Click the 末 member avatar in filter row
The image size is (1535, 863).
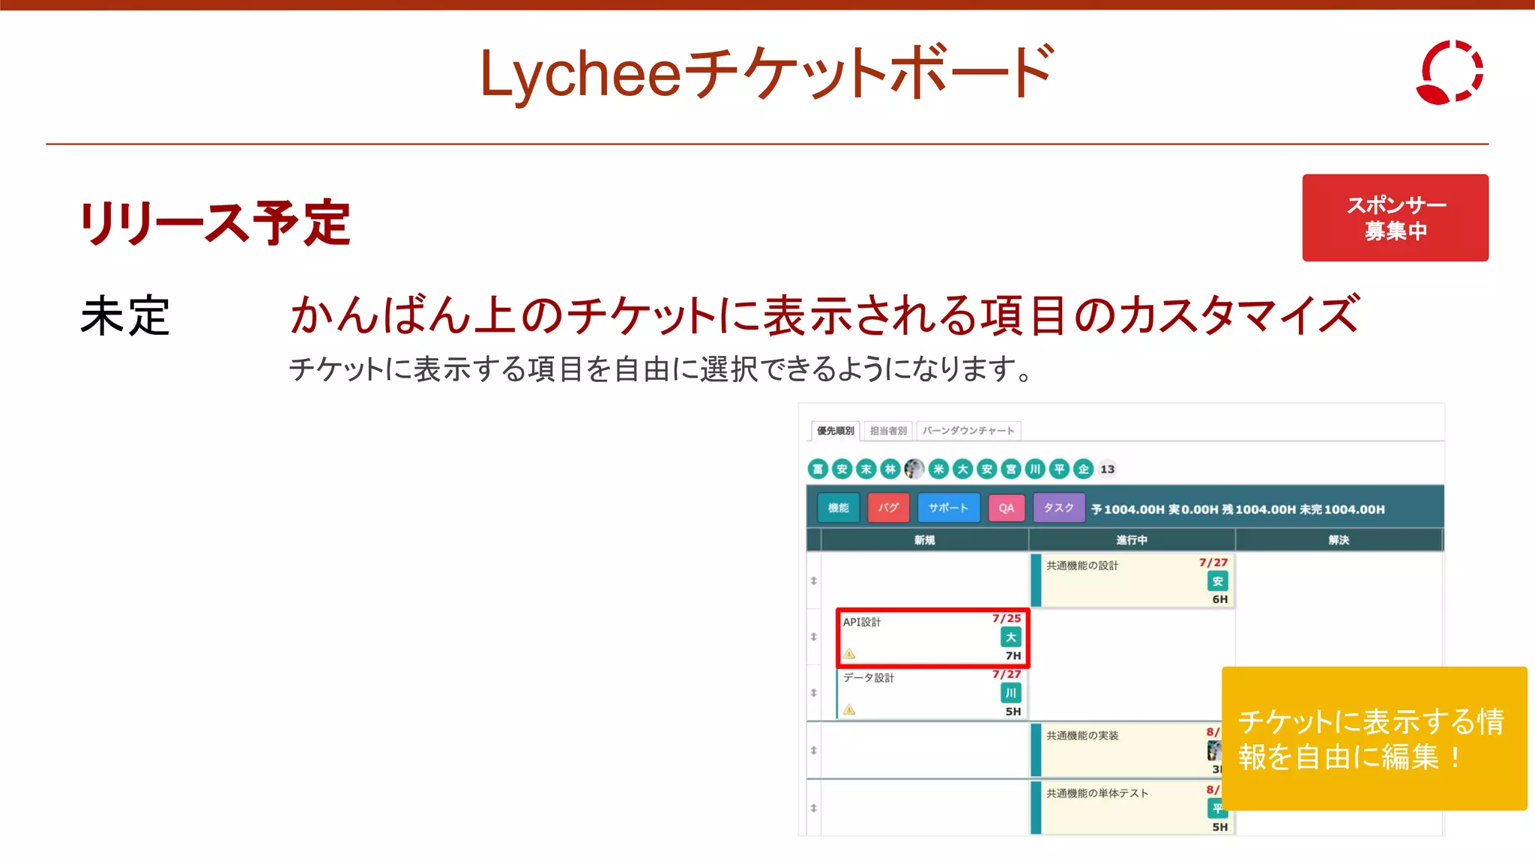[866, 469]
